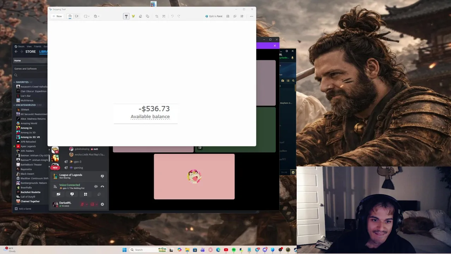451x254 pixels.
Task: Open the snipping shape mode dropdown
Action: point(87,16)
